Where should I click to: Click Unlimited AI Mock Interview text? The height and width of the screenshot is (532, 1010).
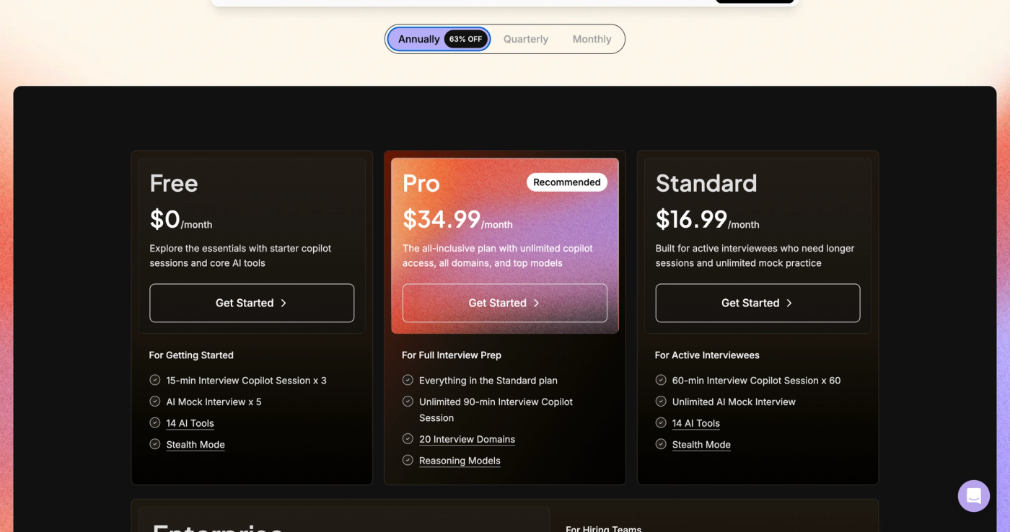pos(734,402)
